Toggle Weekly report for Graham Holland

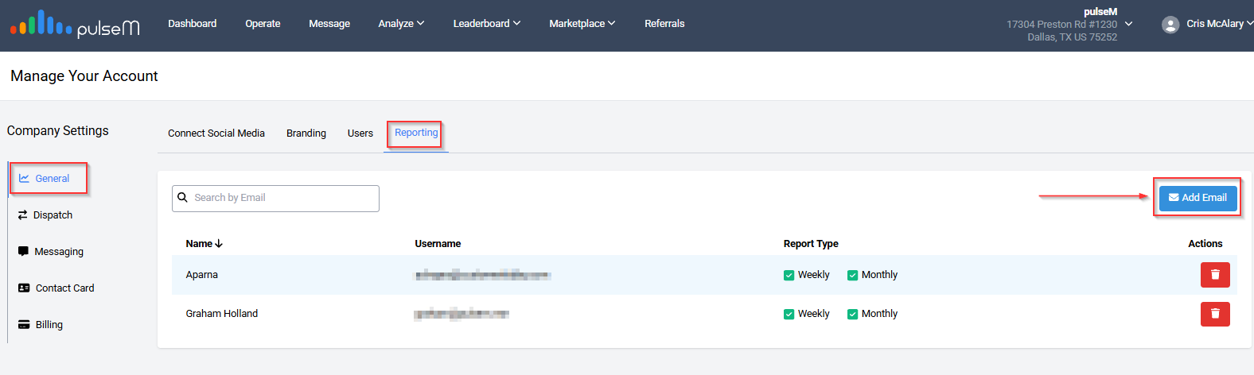click(x=789, y=315)
